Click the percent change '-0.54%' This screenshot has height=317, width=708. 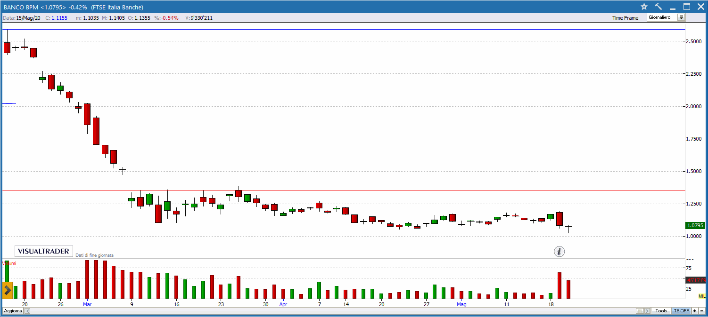[x=170, y=18]
